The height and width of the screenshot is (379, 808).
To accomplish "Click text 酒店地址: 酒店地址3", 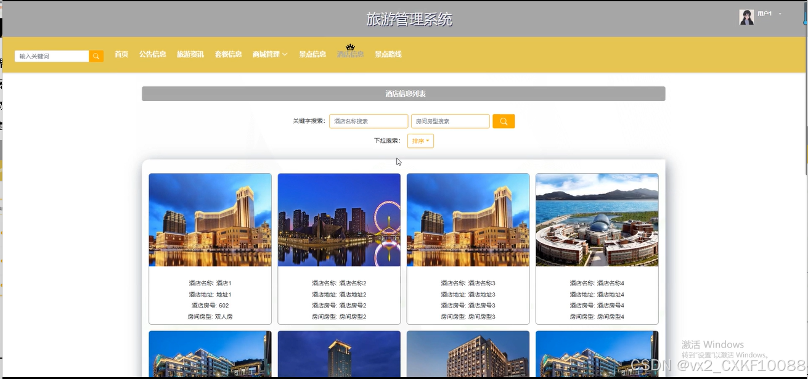I will 468,295.
